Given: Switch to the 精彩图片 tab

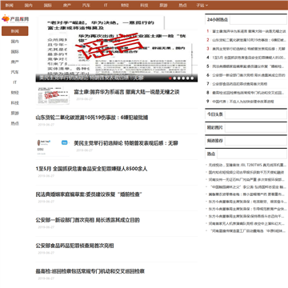Looking at the screenshot, I should pos(215,127).
